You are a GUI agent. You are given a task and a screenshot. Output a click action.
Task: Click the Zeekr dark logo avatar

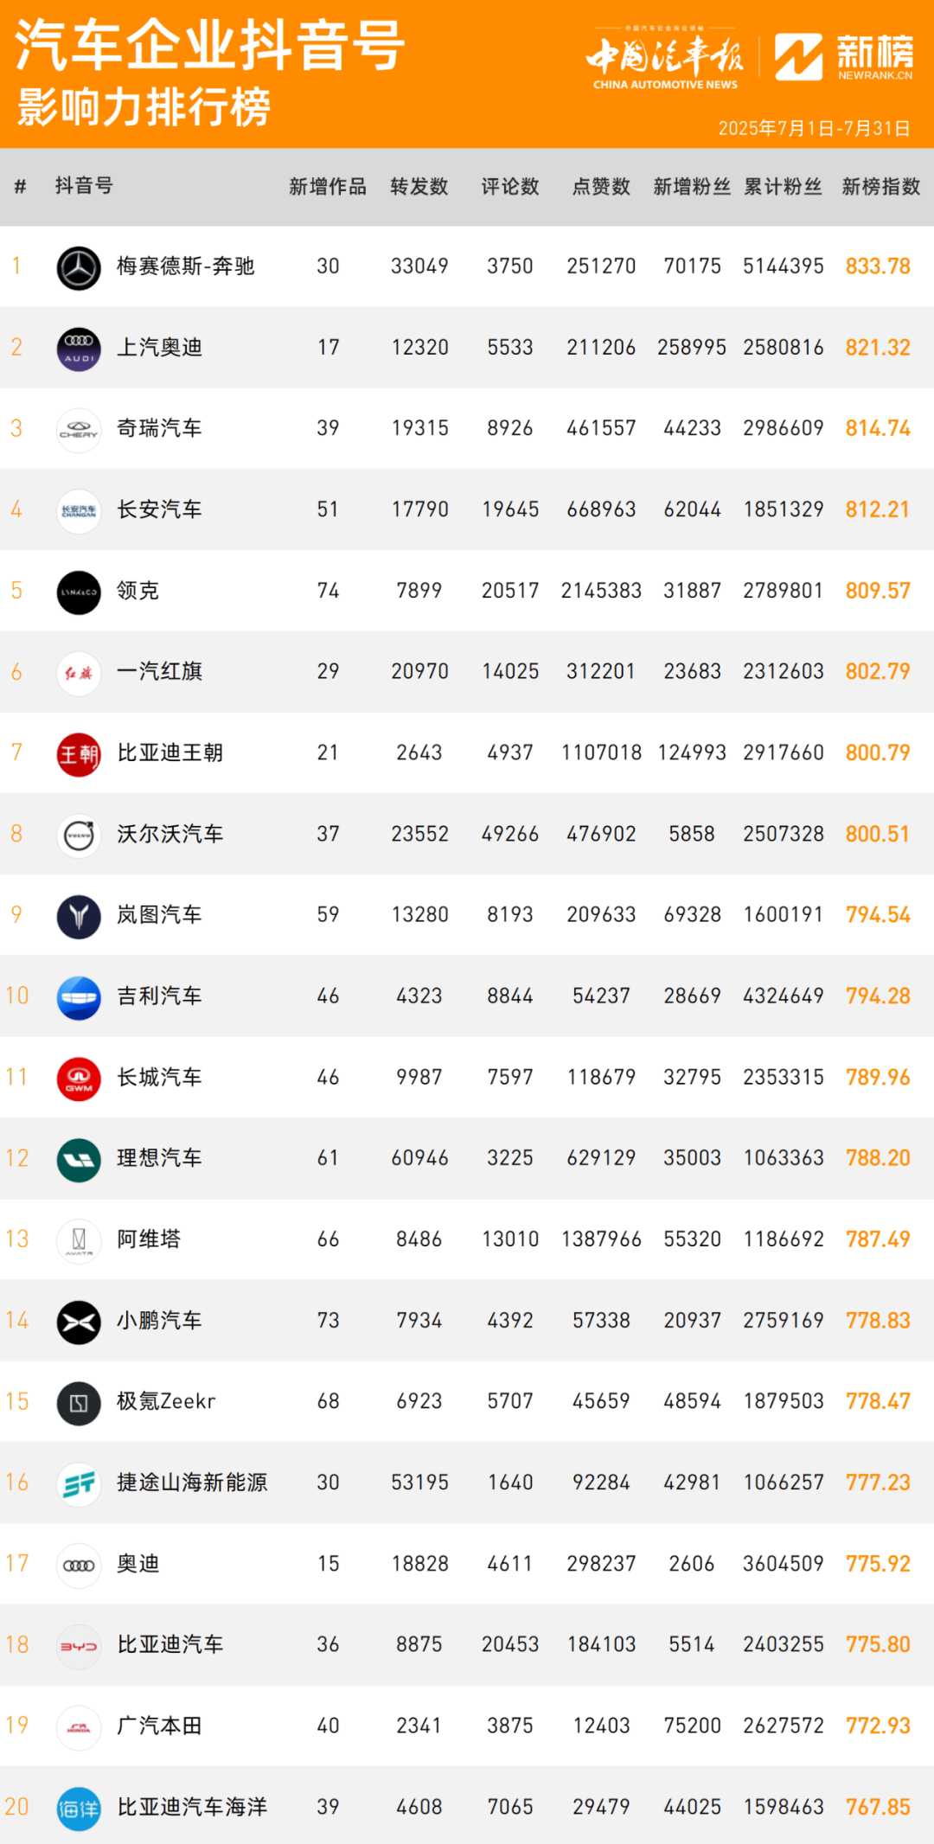point(79,1403)
